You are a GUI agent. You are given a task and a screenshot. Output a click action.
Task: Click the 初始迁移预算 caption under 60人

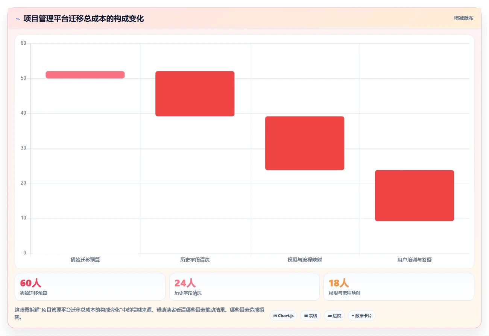click(x=33, y=293)
